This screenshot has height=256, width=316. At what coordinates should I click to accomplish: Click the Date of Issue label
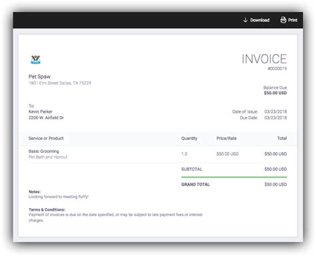(245, 111)
